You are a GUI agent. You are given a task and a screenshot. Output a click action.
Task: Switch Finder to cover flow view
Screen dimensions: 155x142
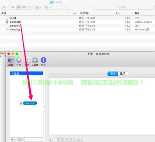coord(29,7)
